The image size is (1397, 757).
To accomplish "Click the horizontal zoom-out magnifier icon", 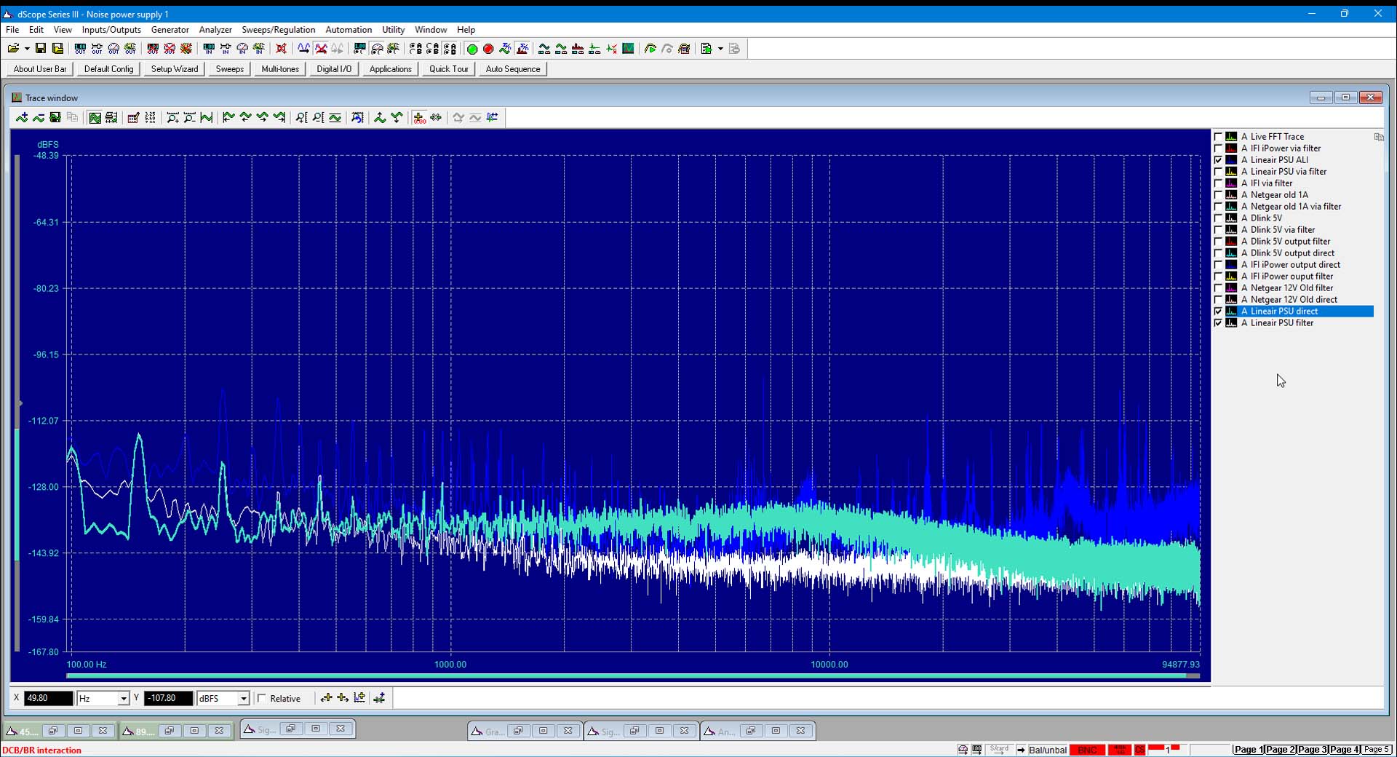I will click(189, 117).
